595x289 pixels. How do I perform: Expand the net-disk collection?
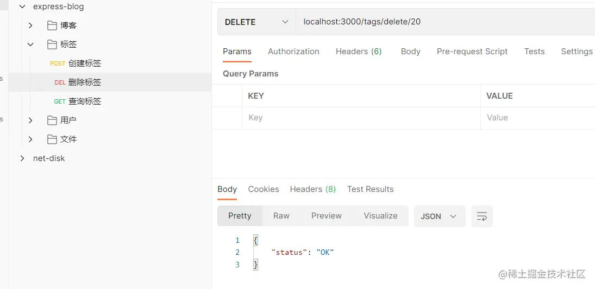tap(22, 158)
